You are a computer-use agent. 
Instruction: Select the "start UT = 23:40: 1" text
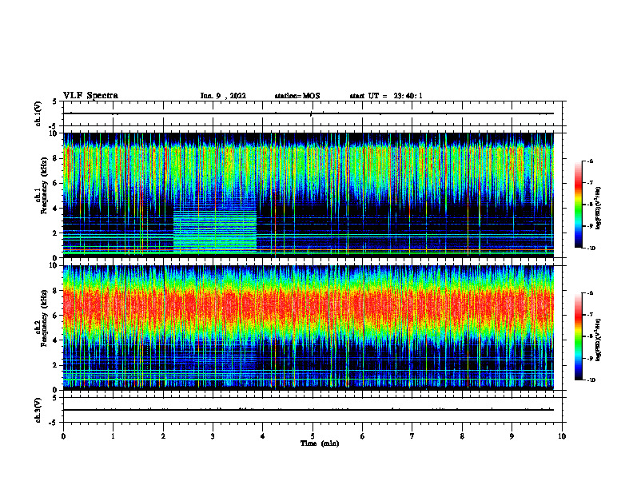coord(386,96)
